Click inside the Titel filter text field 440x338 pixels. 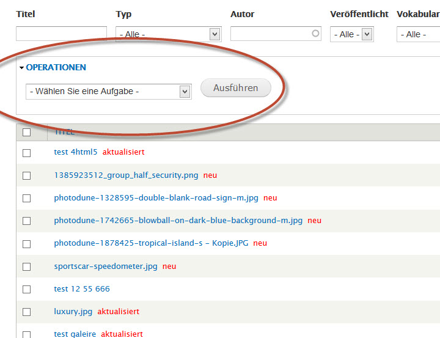(x=61, y=34)
